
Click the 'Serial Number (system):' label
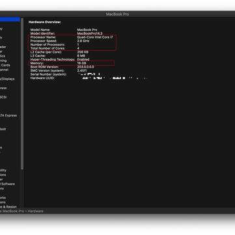click(48, 74)
